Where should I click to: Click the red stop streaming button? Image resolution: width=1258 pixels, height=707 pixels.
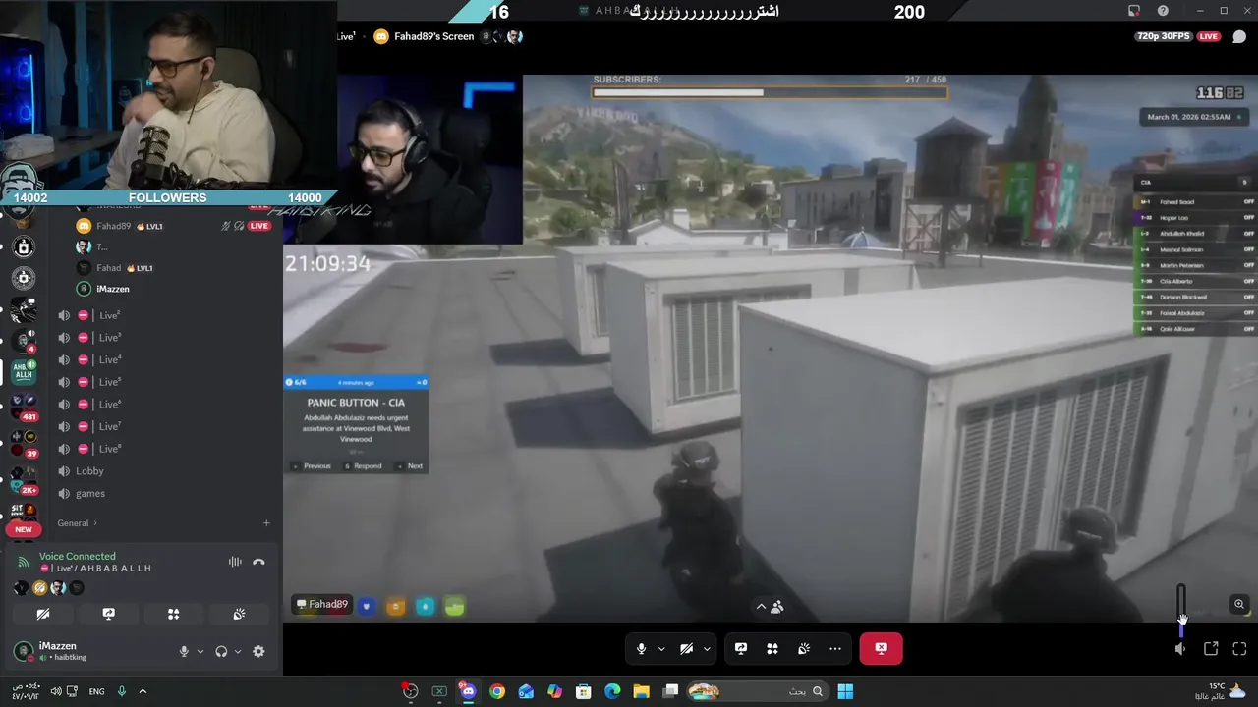coord(881,648)
